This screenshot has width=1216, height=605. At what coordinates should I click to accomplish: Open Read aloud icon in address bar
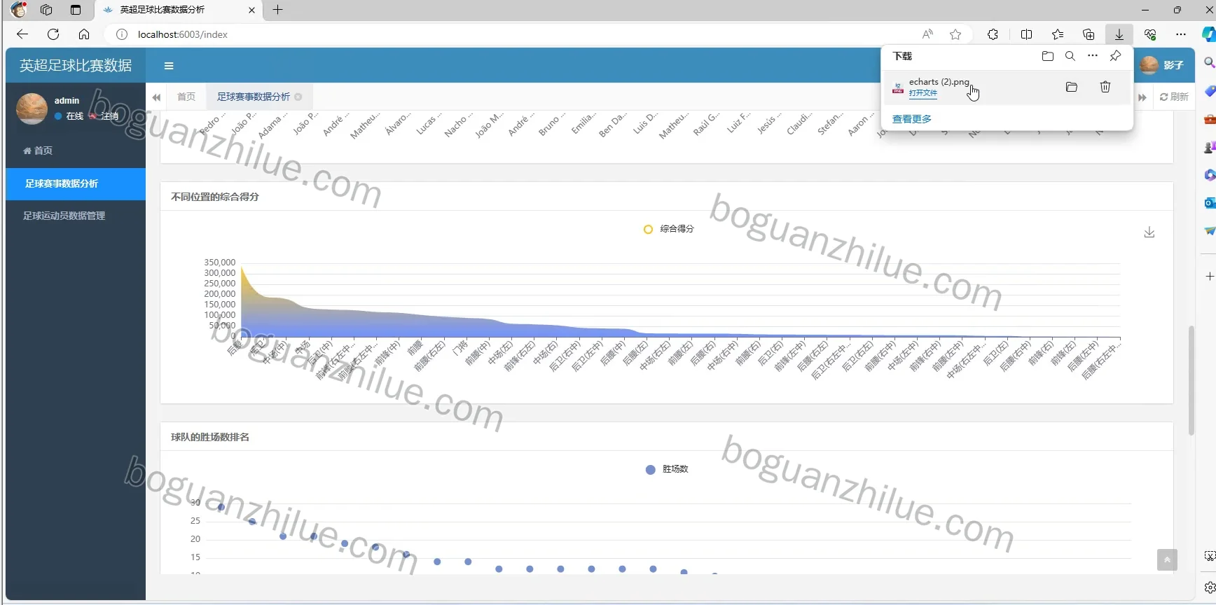(927, 34)
